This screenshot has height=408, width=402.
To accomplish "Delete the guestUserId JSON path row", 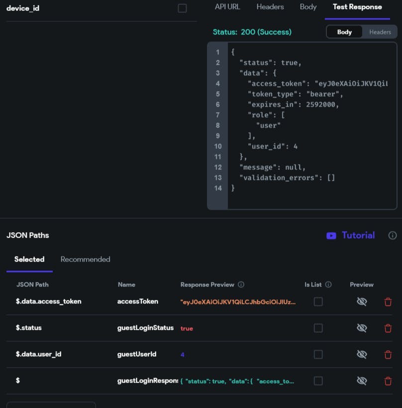I will click(388, 355).
